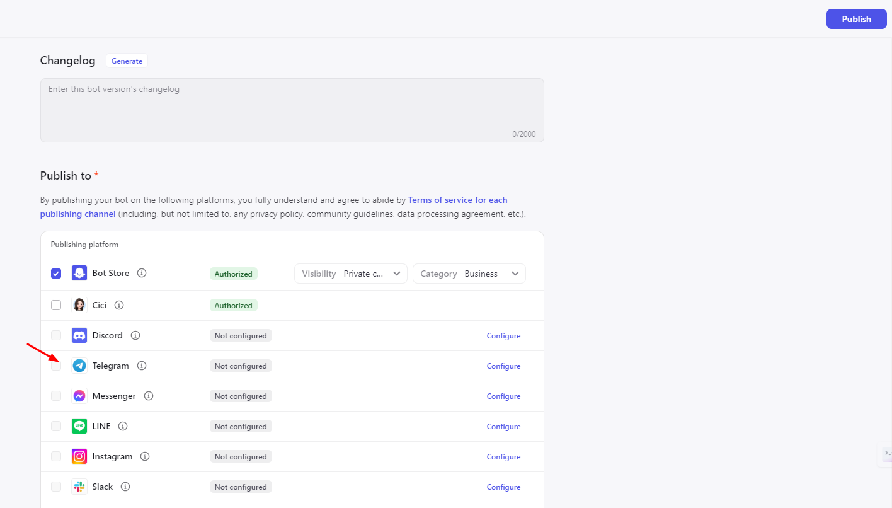Click Configure for Telegram
Image resolution: width=892 pixels, height=508 pixels.
point(503,366)
